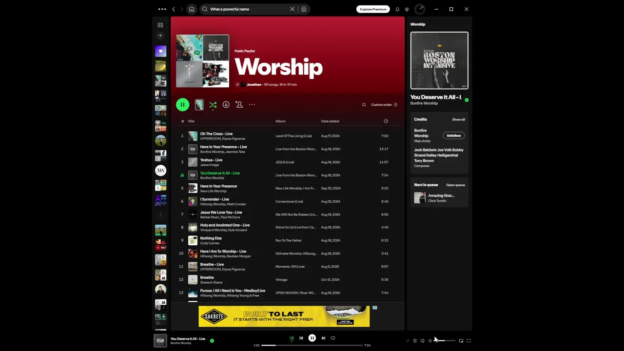Toggle repeat in the player bar

333,338
